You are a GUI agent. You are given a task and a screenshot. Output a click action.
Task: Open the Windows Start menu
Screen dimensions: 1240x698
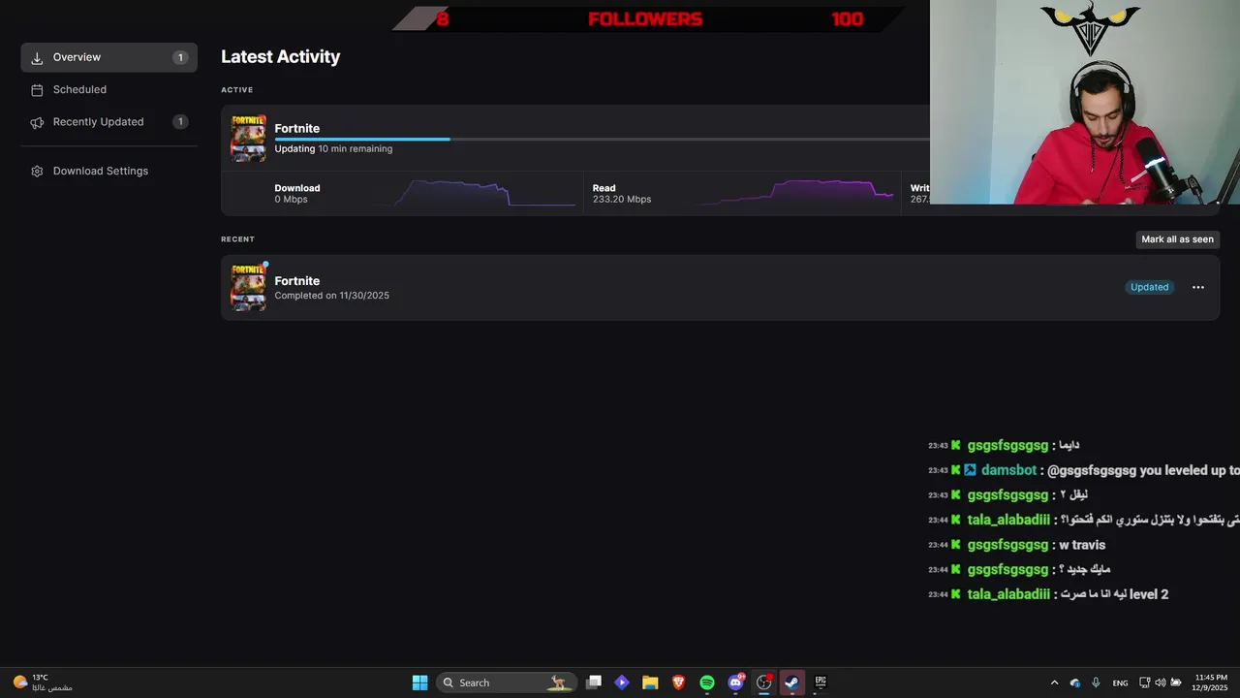tap(419, 682)
